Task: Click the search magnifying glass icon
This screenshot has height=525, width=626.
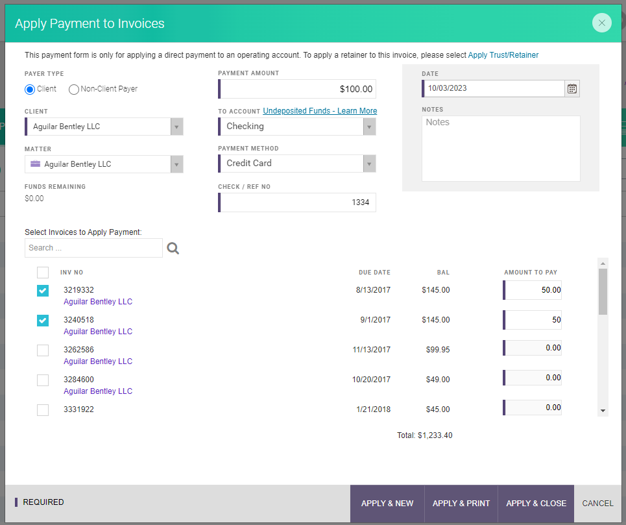Action: point(173,247)
